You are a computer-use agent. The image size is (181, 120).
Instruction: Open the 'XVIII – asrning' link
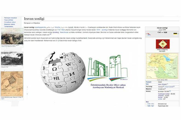coord(102,30)
